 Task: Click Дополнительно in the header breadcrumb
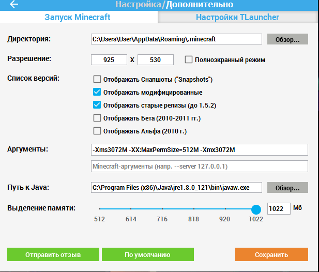(x=200, y=4)
